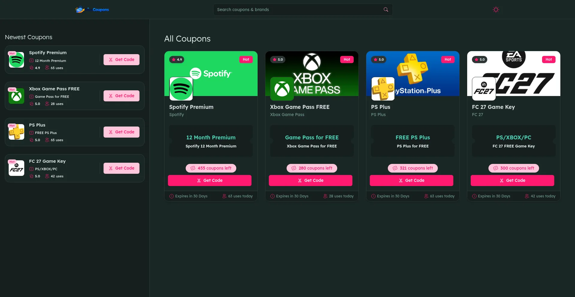
Task: Click the Hot badge on FC 27 card
Action: point(549,60)
